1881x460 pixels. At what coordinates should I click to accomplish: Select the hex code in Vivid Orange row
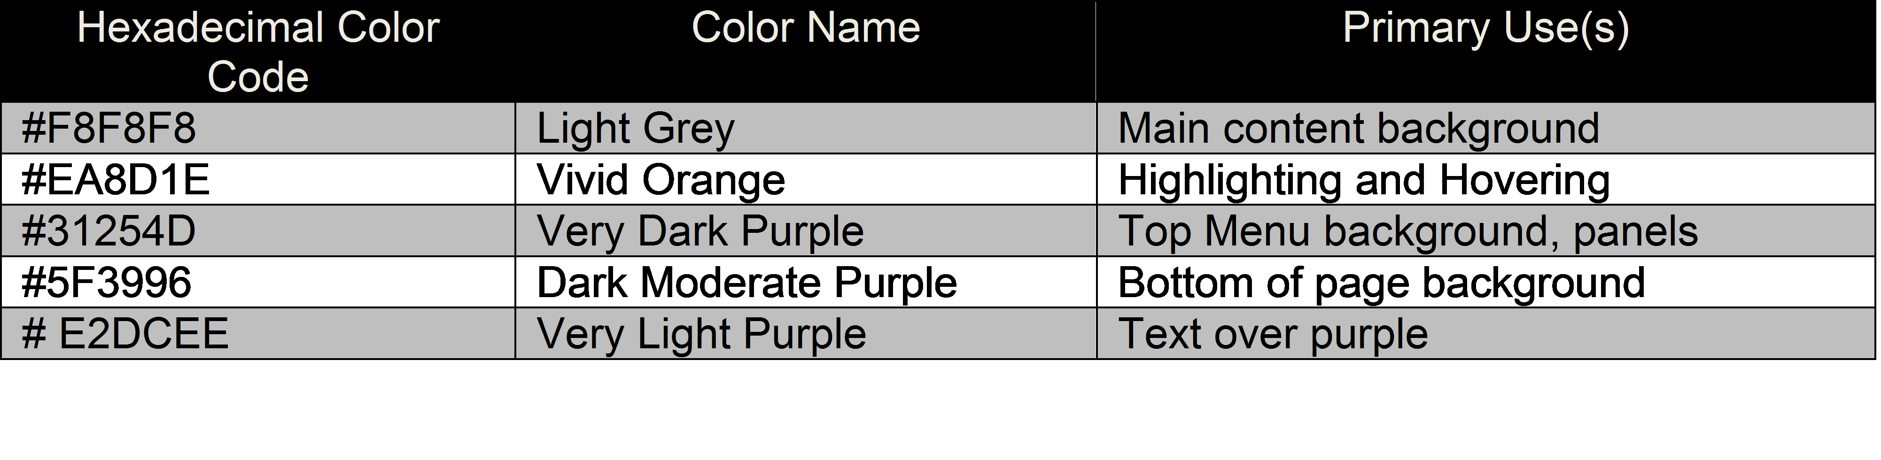(x=117, y=180)
